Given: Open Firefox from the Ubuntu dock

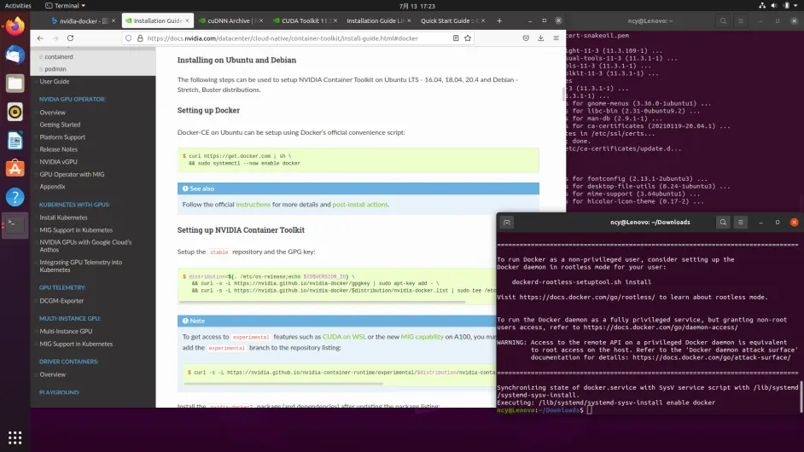Looking at the screenshot, I should 15,26.
